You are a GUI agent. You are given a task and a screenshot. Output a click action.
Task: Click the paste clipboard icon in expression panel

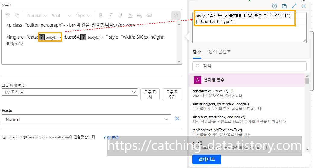click(284, 6)
